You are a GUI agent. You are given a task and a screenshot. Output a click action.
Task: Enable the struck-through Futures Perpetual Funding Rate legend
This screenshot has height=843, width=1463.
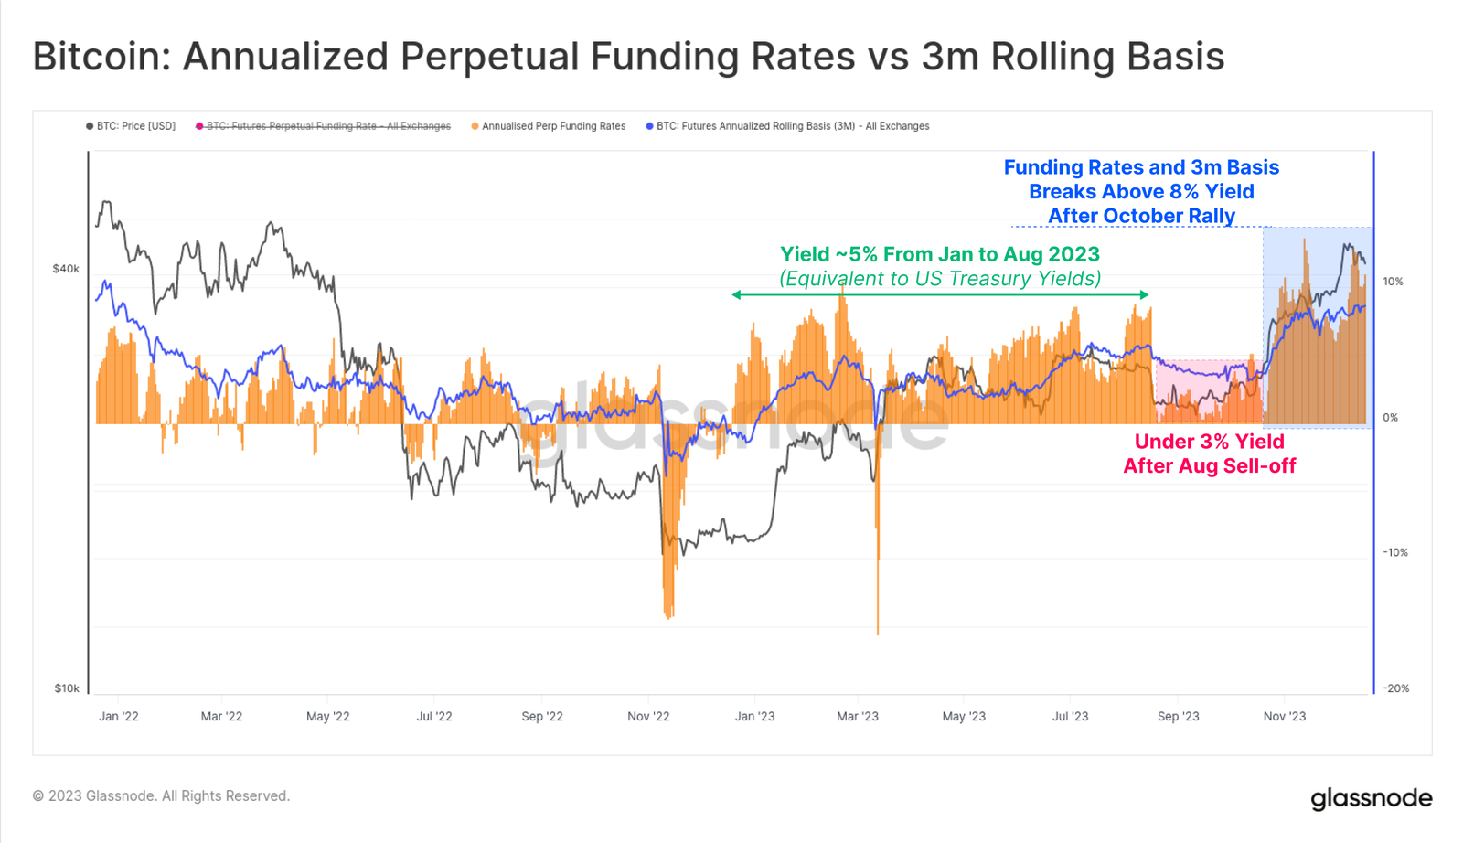(x=324, y=126)
